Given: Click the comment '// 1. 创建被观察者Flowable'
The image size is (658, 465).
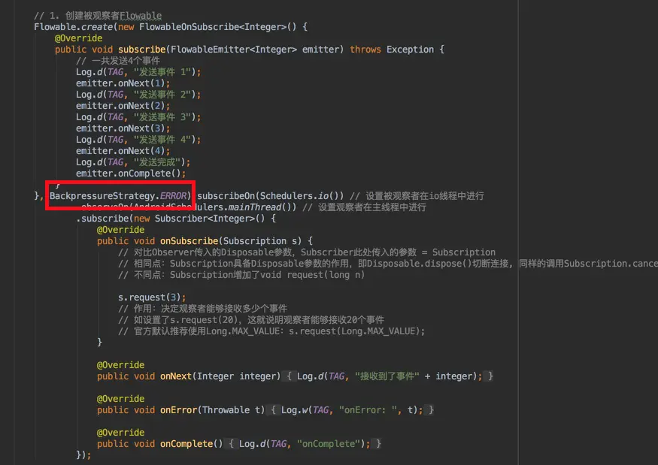Looking at the screenshot, I should (x=98, y=16).
